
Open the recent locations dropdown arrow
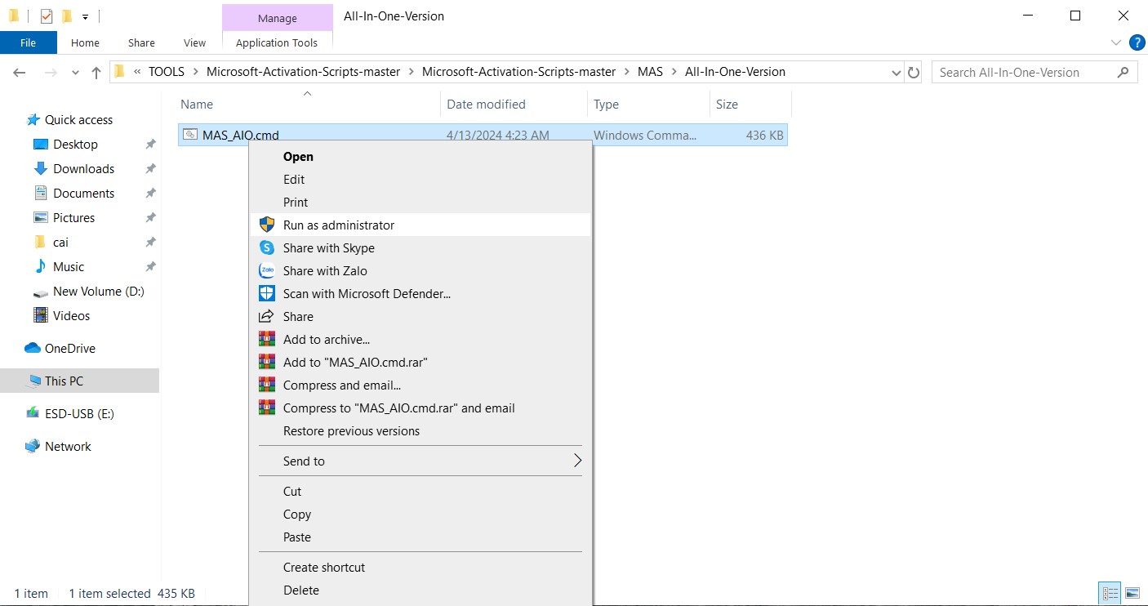tap(75, 73)
